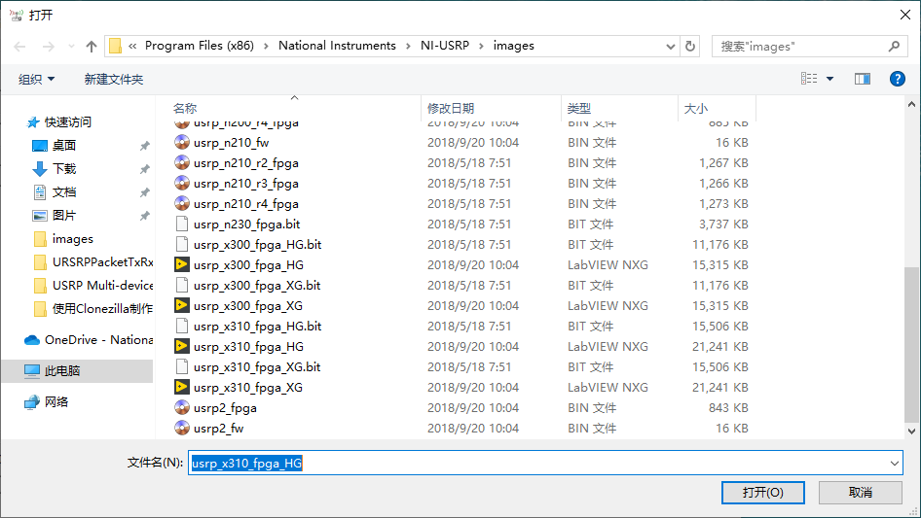Click the up-directory arrow icon
This screenshot has width=921, height=518.
92,46
